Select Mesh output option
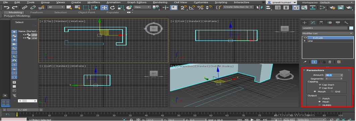This screenshot has height=121, width=356. [320, 102]
